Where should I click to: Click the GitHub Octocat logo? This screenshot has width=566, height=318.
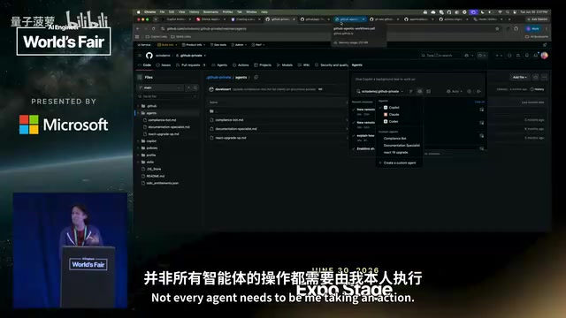[x=149, y=56]
